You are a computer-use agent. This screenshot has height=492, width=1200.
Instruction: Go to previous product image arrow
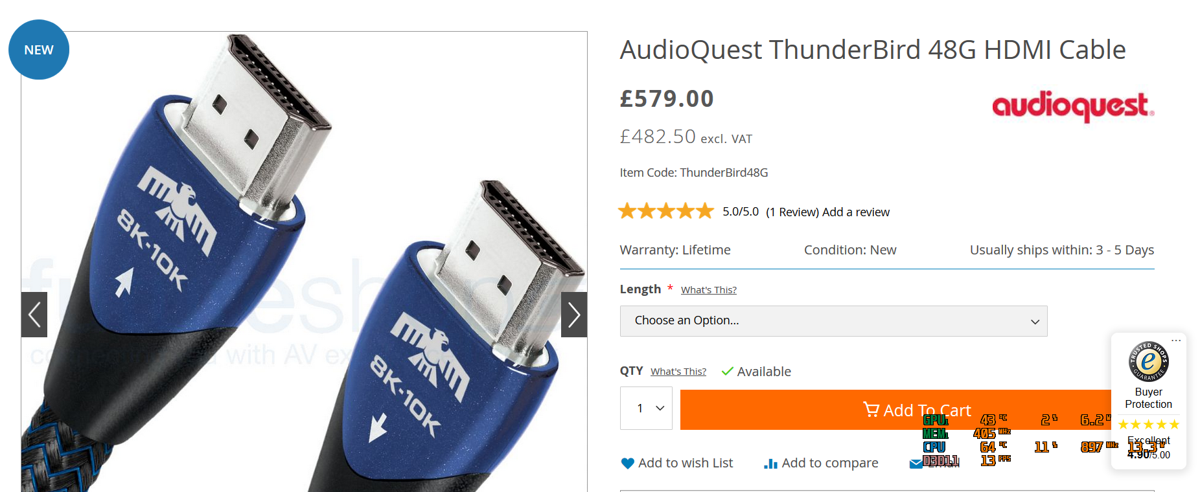[34, 315]
